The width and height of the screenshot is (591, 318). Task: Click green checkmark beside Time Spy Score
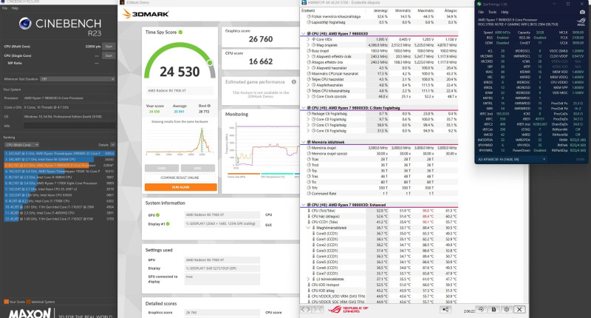point(180,32)
